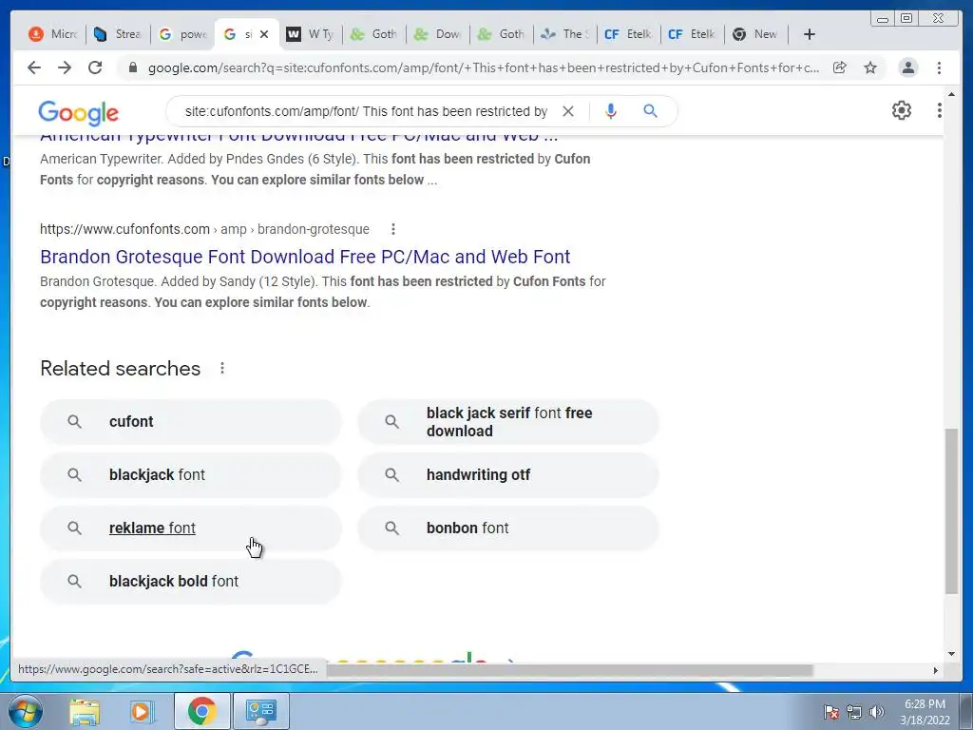
Task: Search related term bonbon font
Action: pos(508,528)
